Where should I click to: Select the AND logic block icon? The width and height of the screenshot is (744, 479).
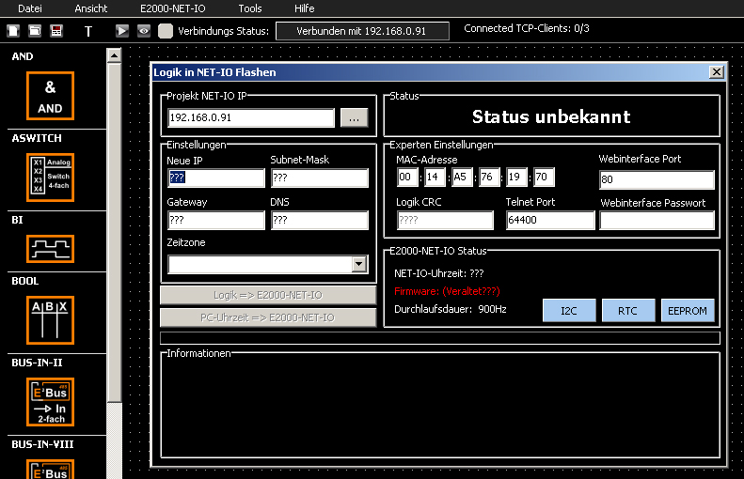click(x=50, y=97)
